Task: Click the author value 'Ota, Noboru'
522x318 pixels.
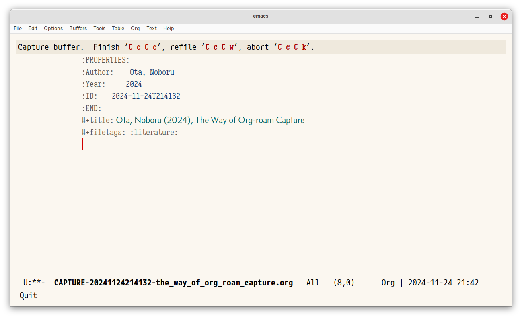Action: (x=152, y=72)
